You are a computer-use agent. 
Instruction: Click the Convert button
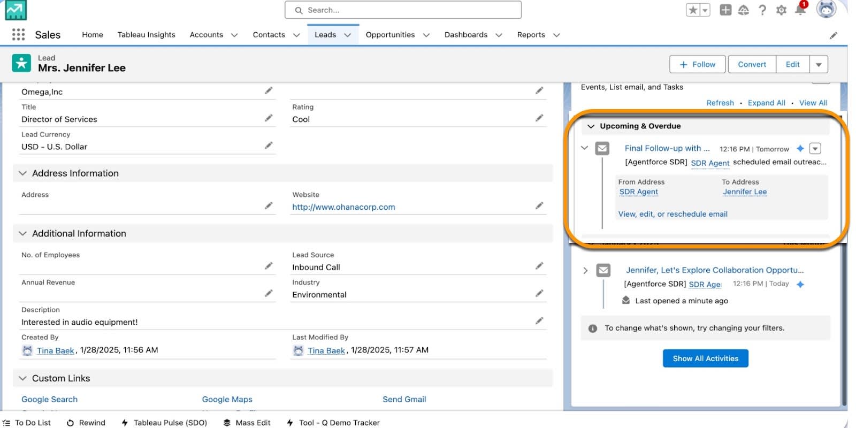click(752, 64)
